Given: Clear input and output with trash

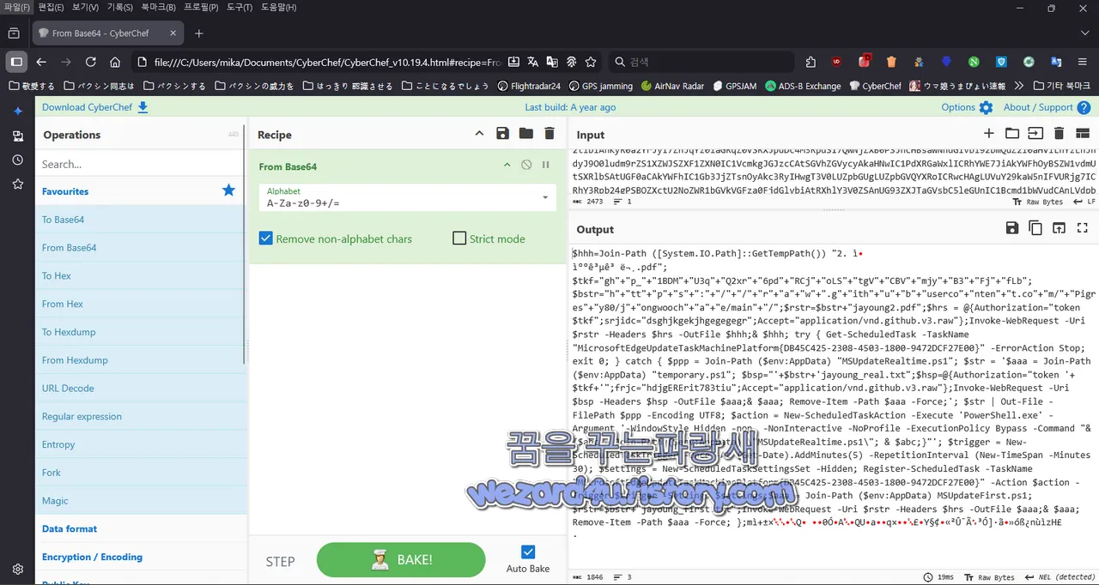Looking at the screenshot, I should point(1059,134).
